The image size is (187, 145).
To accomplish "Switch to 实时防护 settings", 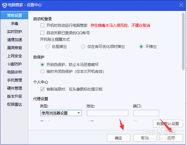I will pyautogui.click(x=14, y=32).
